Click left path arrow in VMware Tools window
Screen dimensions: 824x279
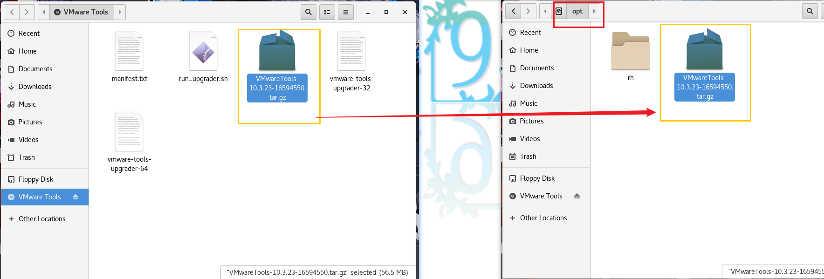(x=44, y=12)
